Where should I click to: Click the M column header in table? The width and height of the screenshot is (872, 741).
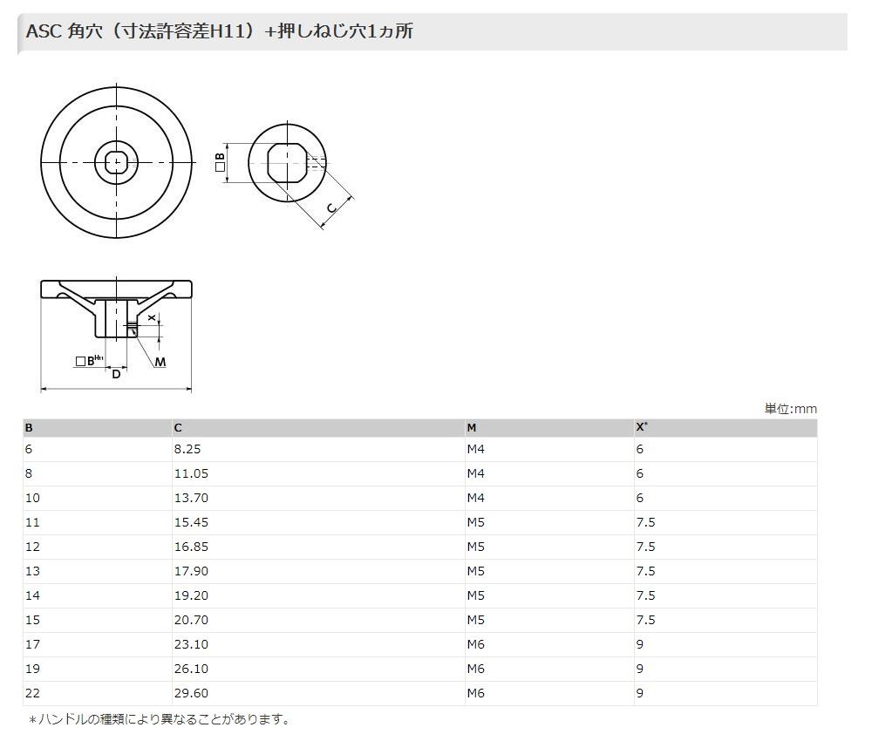point(472,428)
